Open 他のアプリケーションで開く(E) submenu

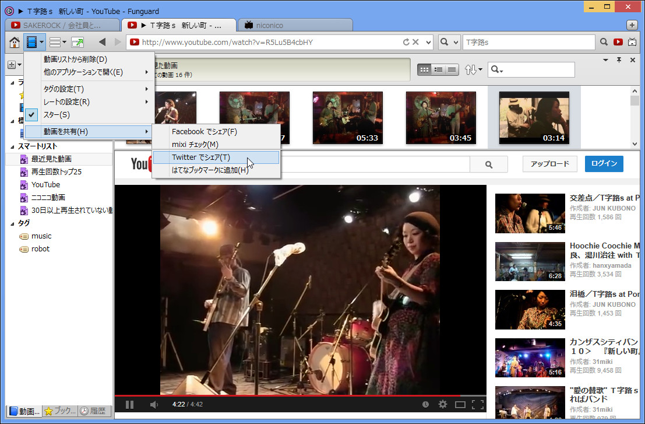tap(89, 72)
